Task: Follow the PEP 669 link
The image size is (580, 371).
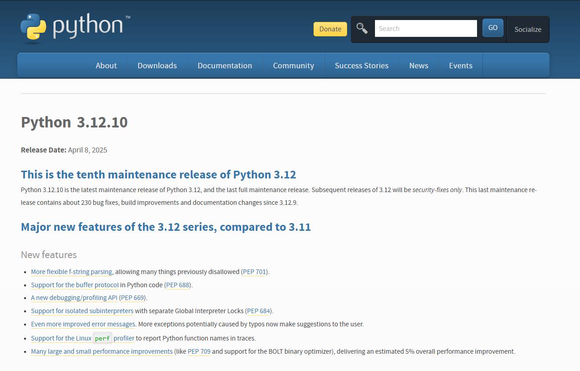Action: point(133,298)
